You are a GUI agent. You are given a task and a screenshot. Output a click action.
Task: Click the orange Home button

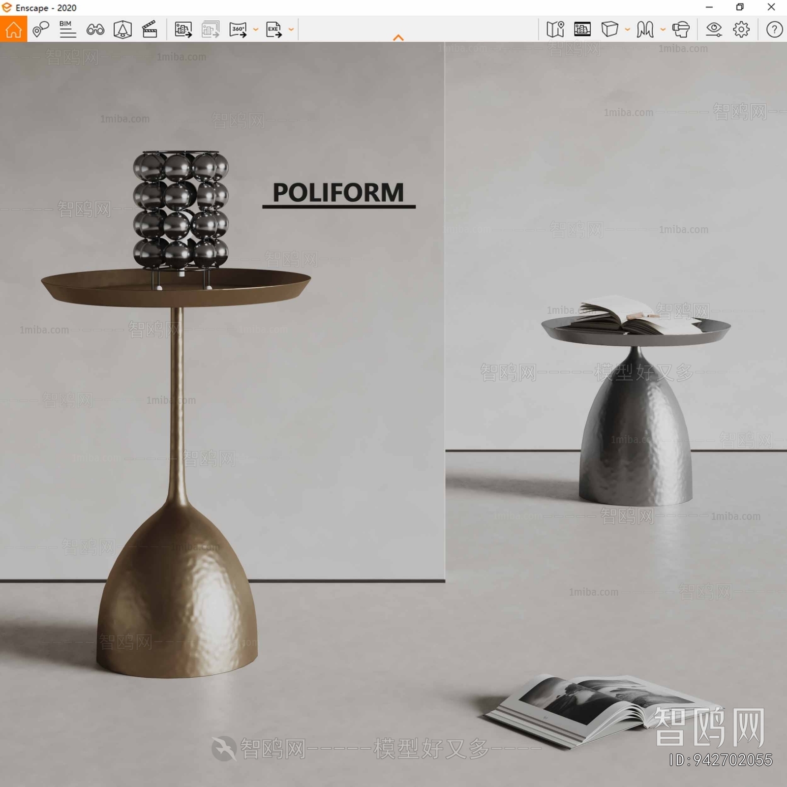[13, 30]
